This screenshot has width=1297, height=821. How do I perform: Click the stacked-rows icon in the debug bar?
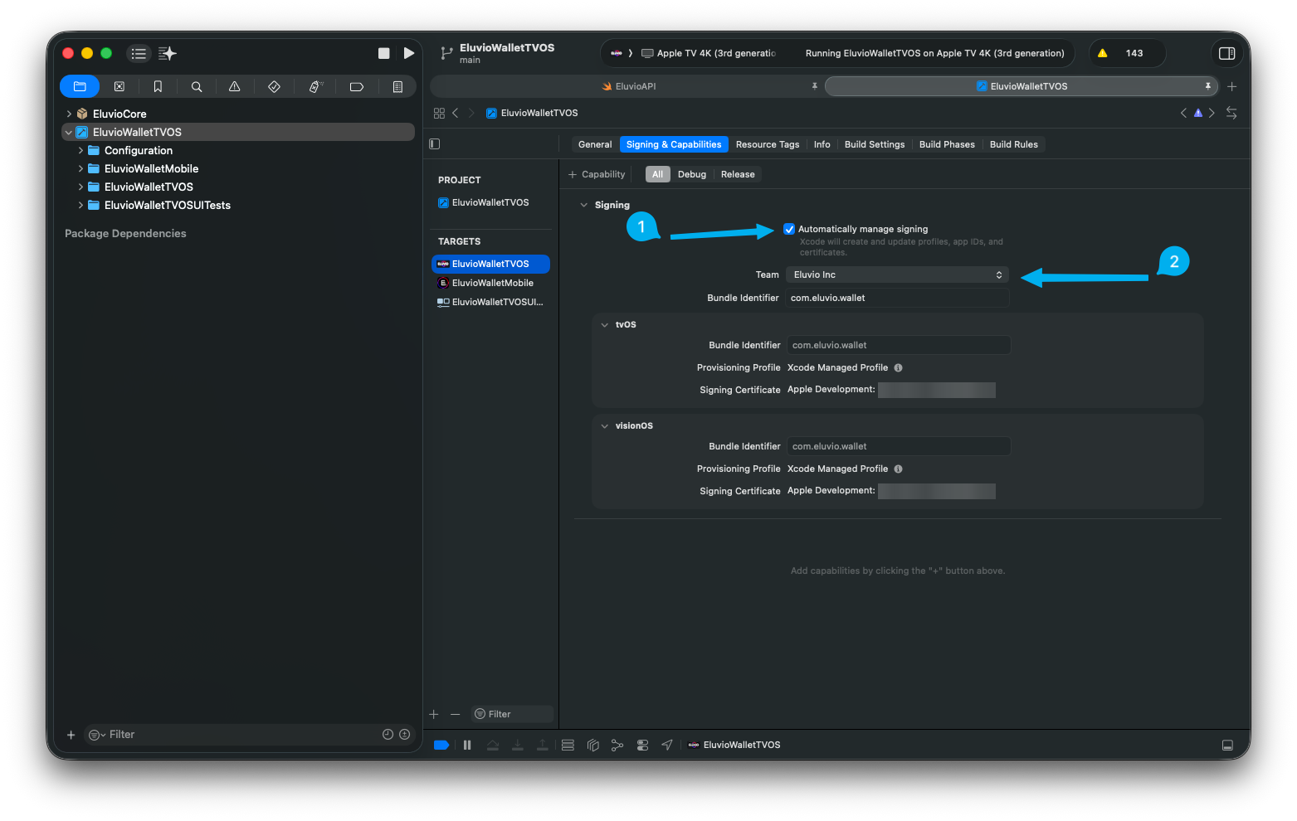coord(568,745)
